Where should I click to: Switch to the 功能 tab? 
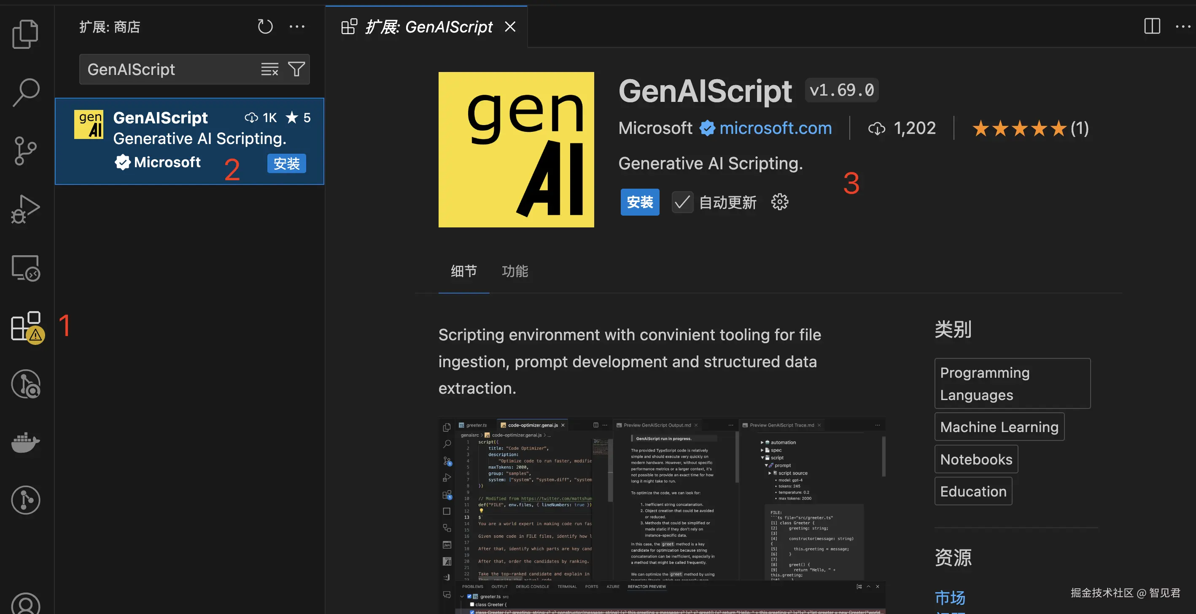515,271
